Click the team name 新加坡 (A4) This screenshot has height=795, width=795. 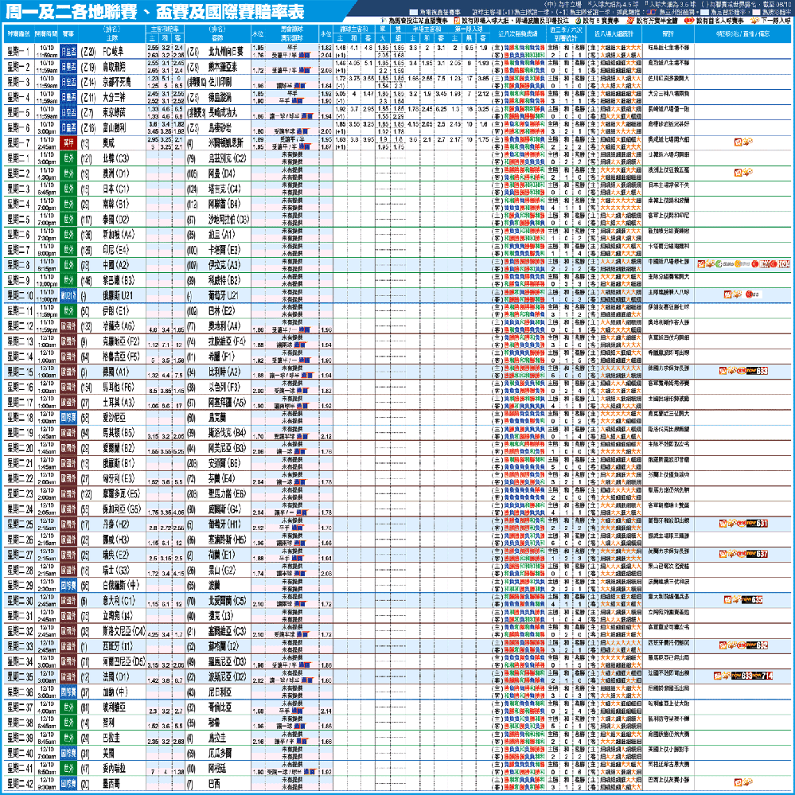pyautogui.click(x=119, y=234)
